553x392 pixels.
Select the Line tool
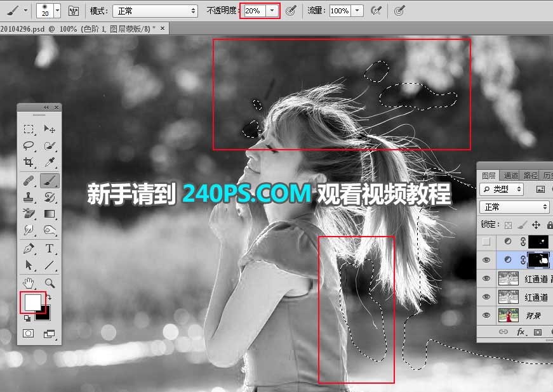(x=50, y=265)
